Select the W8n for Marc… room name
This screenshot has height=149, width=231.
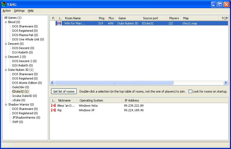(x=75, y=23)
